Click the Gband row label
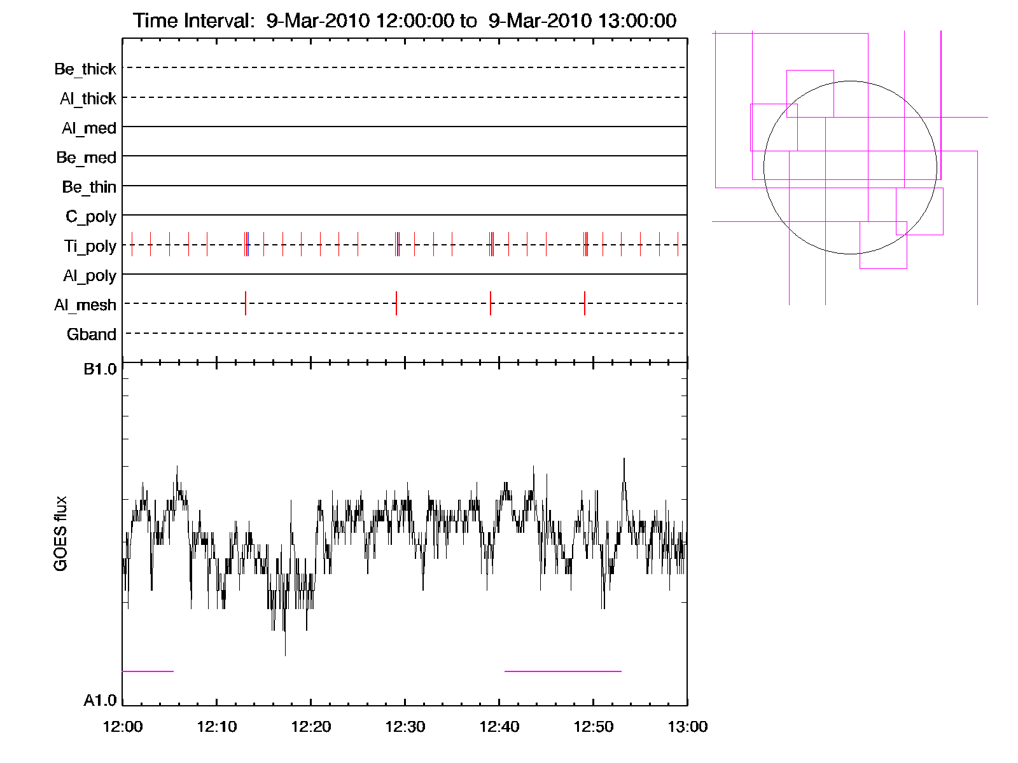 click(x=91, y=334)
